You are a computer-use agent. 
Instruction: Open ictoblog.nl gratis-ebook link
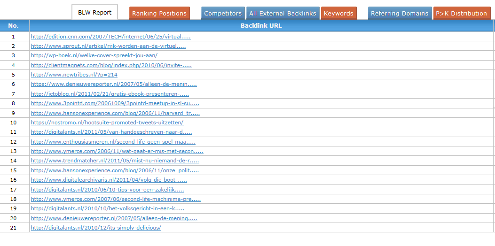(x=110, y=94)
